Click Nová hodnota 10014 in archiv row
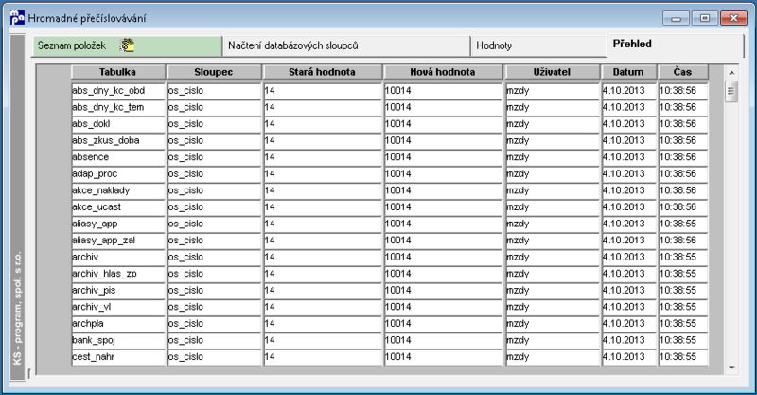This screenshot has width=757, height=395. (443, 258)
